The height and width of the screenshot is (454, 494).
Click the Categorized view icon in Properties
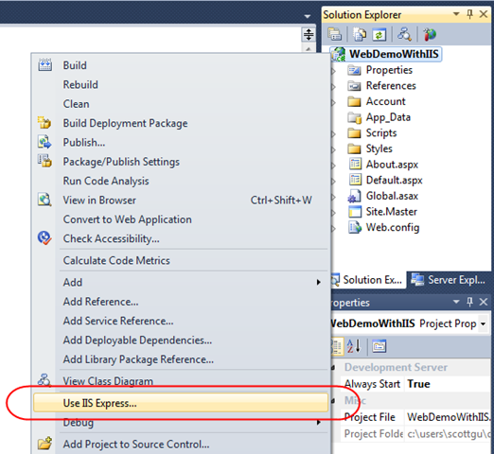click(336, 346)
